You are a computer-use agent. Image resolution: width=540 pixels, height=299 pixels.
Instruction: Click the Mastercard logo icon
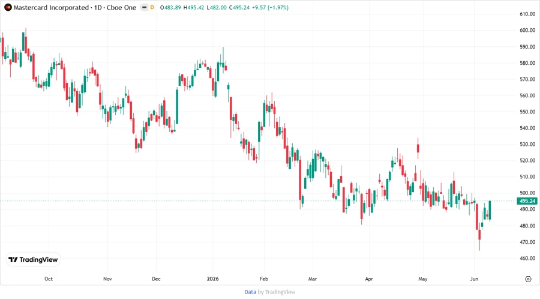pos(8,7)
